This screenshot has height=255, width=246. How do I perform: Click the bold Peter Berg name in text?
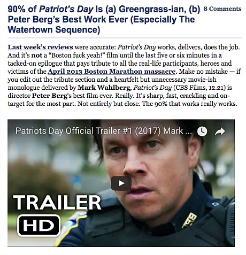click(x=50, y=96)
